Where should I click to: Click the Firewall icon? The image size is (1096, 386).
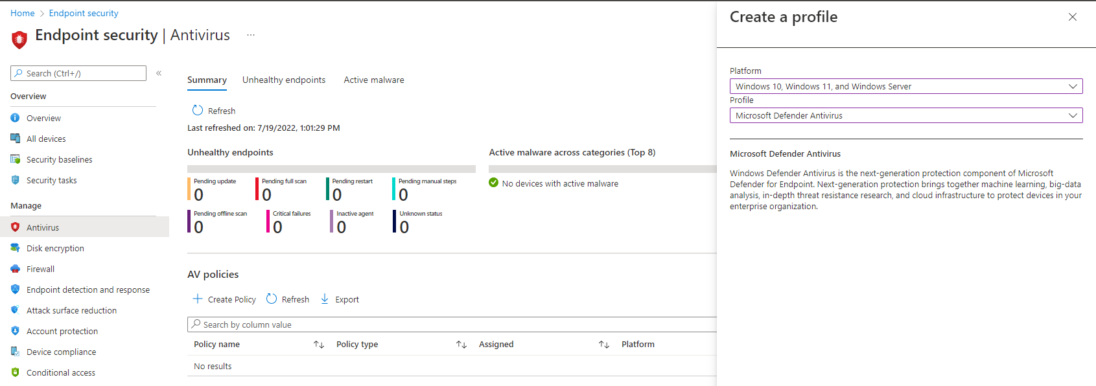coord(15,269)
